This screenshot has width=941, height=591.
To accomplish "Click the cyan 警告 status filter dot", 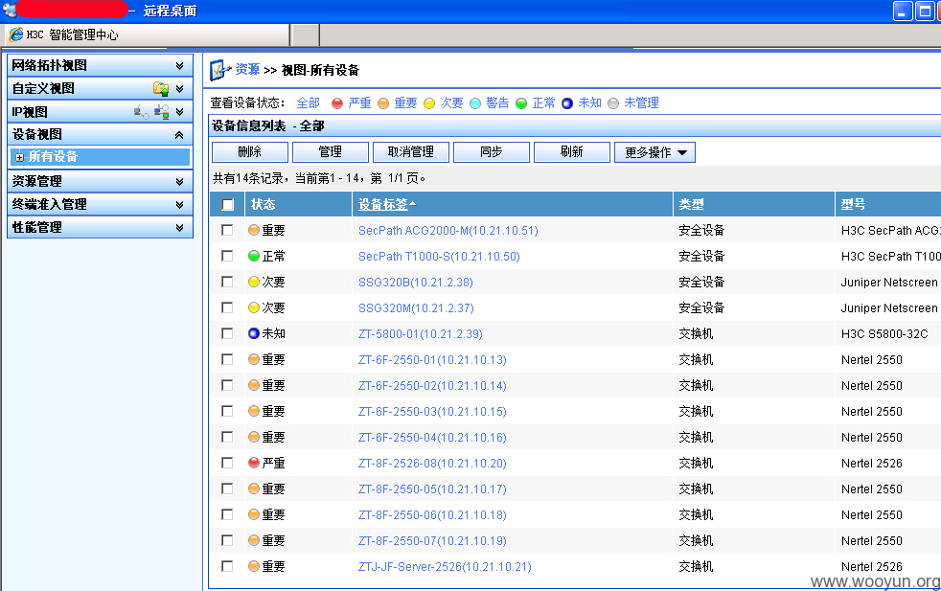I will click(475, 103).
